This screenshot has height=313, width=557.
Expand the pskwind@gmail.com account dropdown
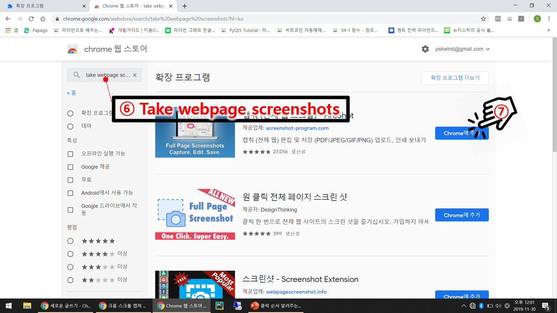point(462,49)
